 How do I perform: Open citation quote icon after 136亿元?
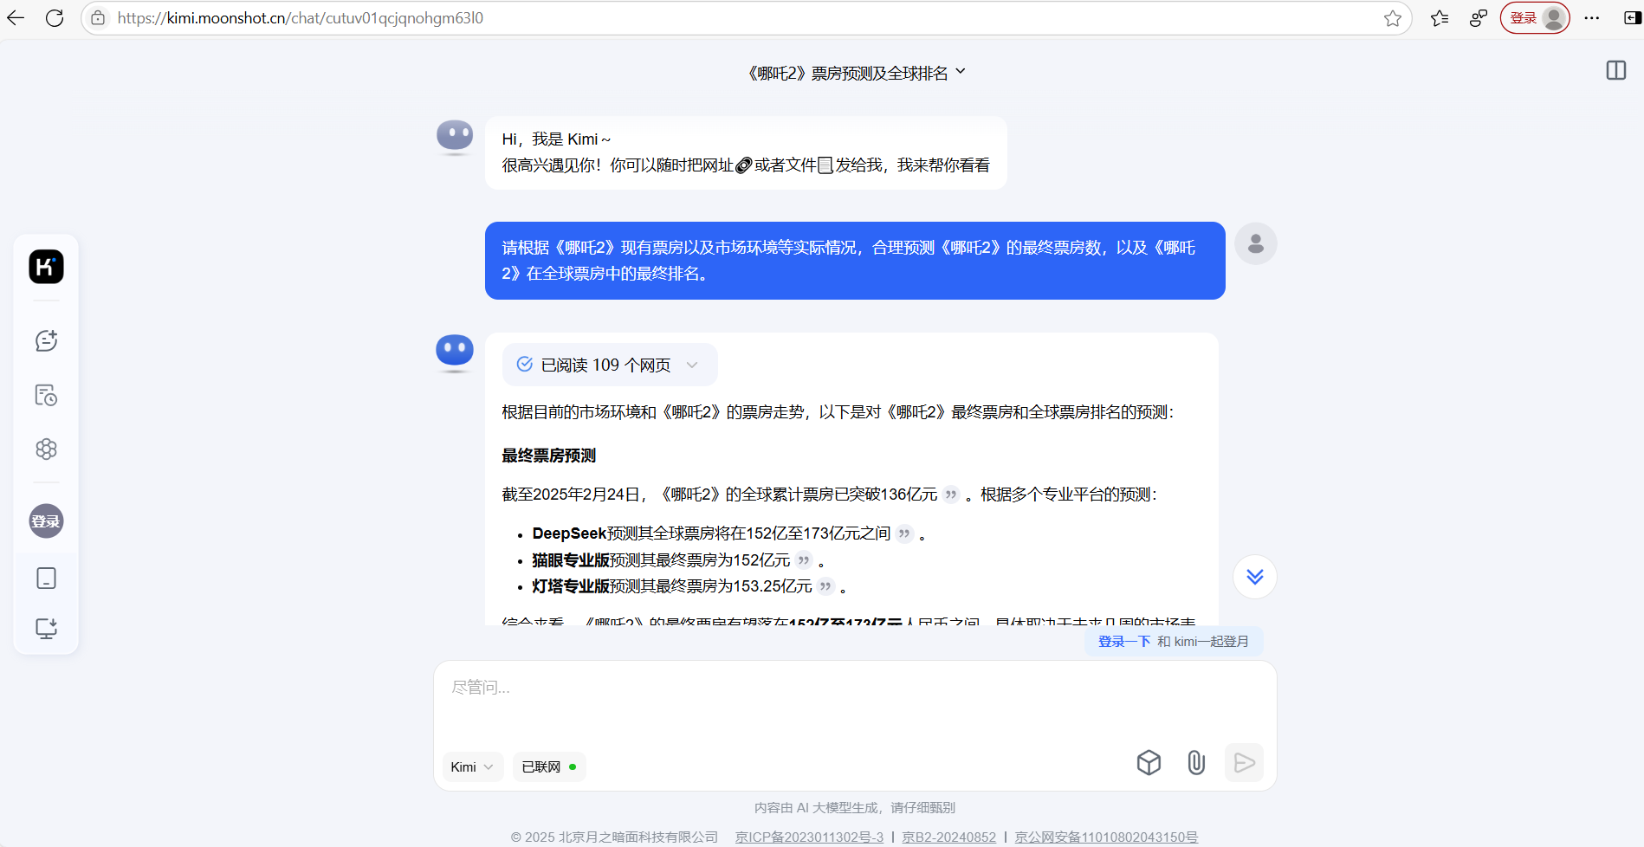[951, 495]
